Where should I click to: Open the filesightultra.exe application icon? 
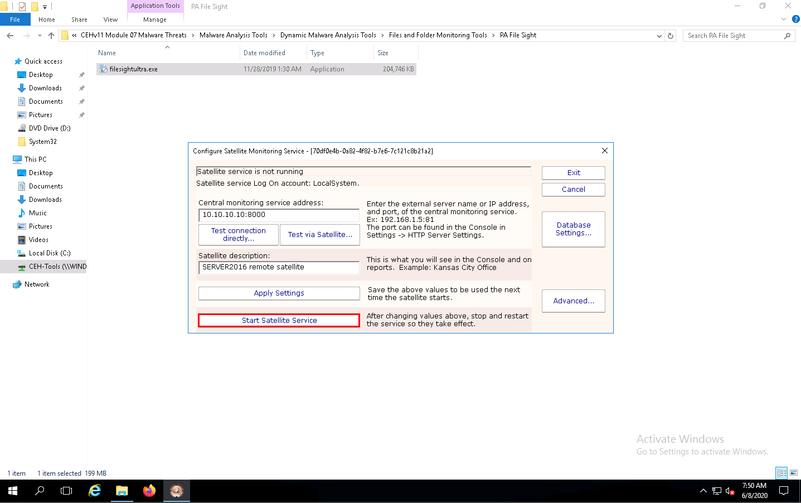pyautogui.click(x=103, y=69)
